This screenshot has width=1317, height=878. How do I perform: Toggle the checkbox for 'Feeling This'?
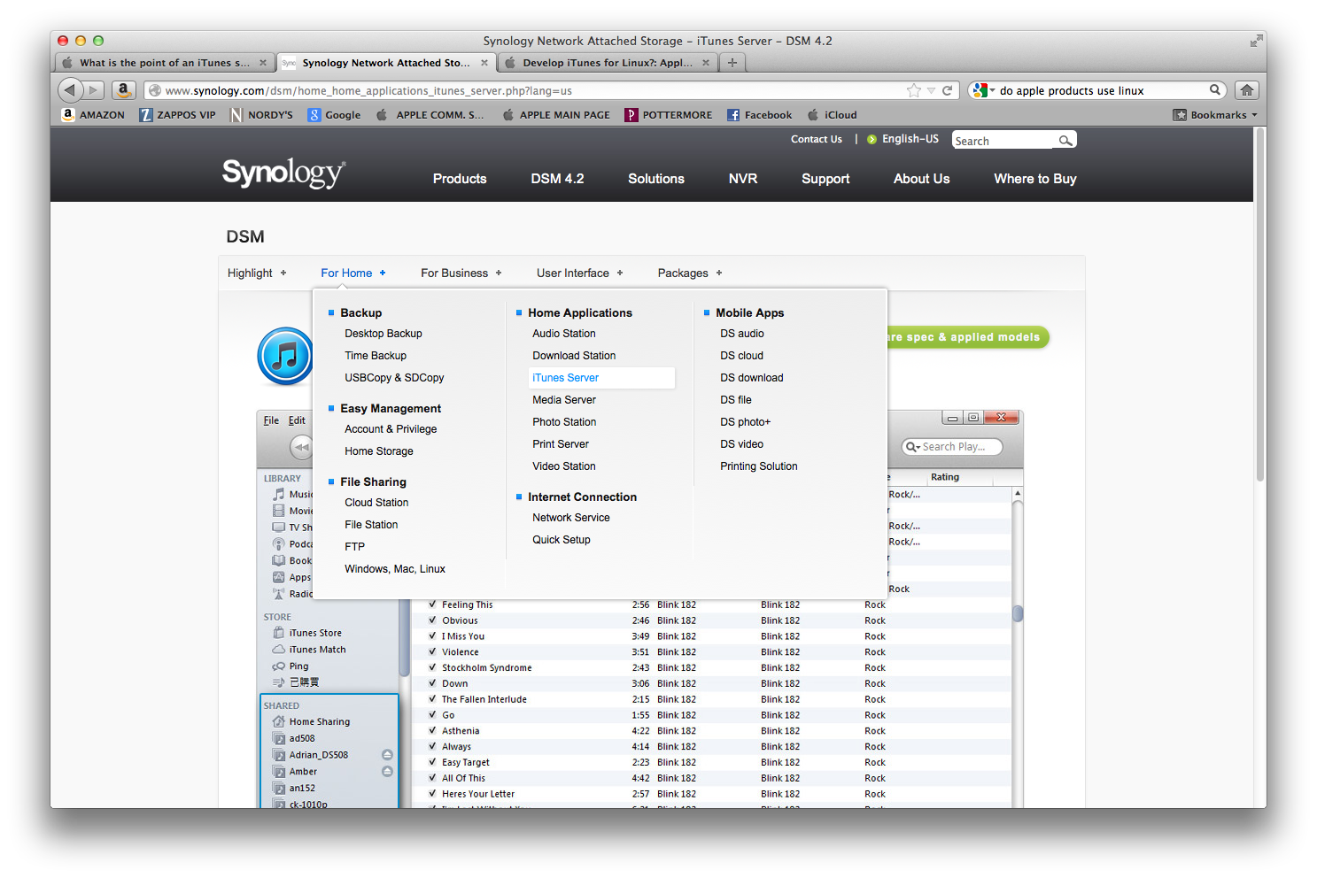[432, 605]
